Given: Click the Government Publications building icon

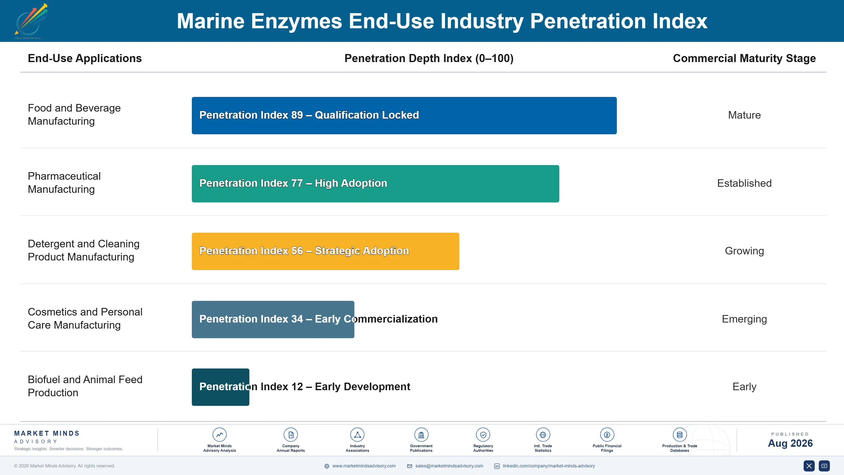Looking at the screenshot, I should coord(421,435).
